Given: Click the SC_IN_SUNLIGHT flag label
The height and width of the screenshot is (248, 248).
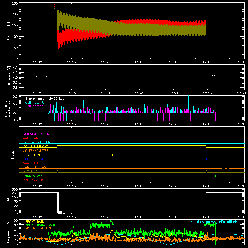Looking at the screenshot, I should (36, 146).
